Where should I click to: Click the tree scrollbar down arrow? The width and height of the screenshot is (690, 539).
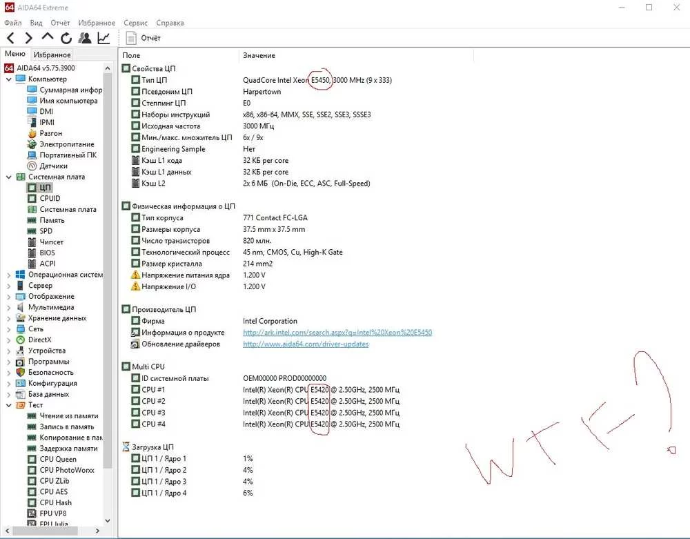coord(108,521)
